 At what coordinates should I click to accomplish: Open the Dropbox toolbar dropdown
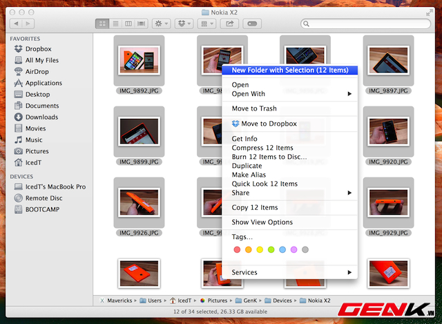184,23
